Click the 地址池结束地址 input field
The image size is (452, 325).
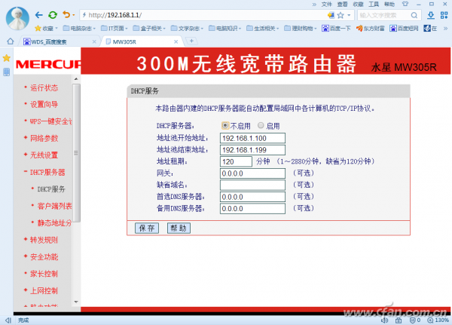[x=252, y=150]
